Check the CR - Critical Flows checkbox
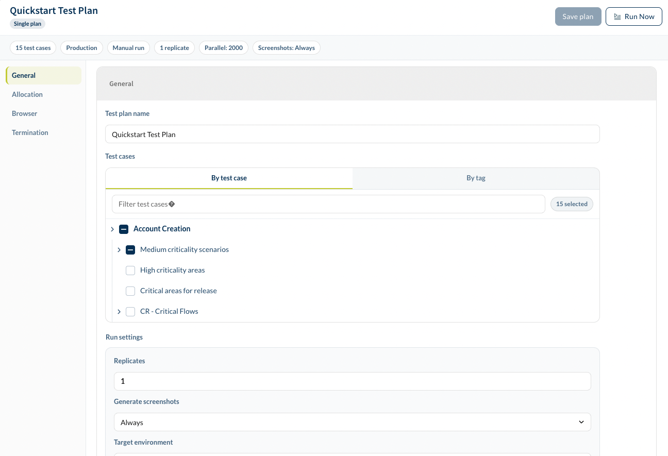 (x=130, y=311)
